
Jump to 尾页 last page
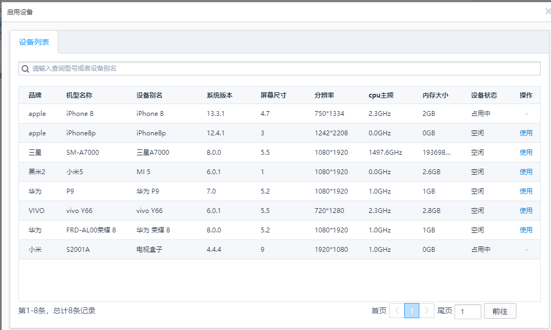click(x=444, y=311)
